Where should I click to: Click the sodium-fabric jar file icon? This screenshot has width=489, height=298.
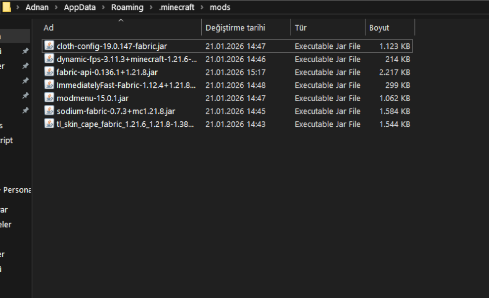click(x=49, y=111)
